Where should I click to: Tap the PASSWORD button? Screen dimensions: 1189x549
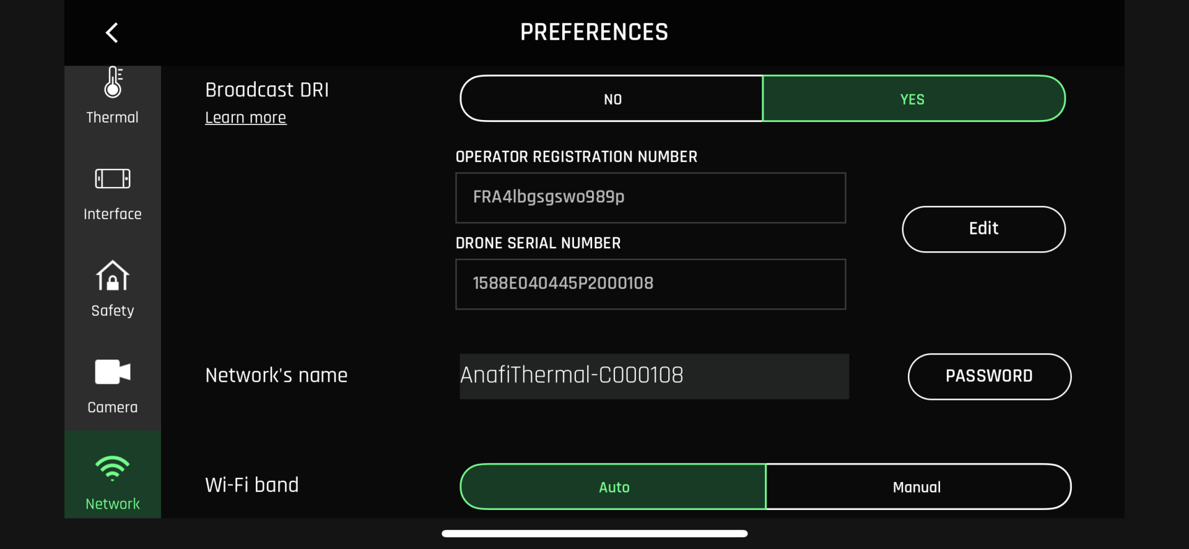coord(989,376)
